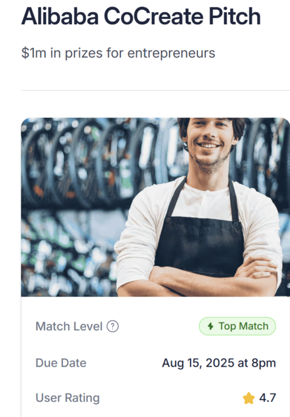This screenshot has width=290, height=417.
Task: Click the Match Level help question mark icon
Action: pyautogui.click(x=112, y=326)
